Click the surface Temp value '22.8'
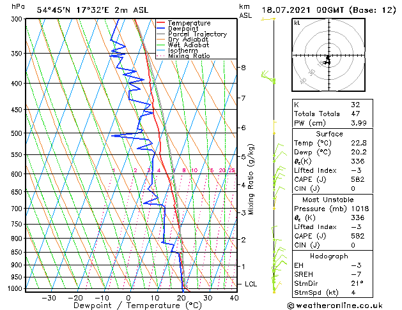 pyautogui.click(x=359, y=143)
